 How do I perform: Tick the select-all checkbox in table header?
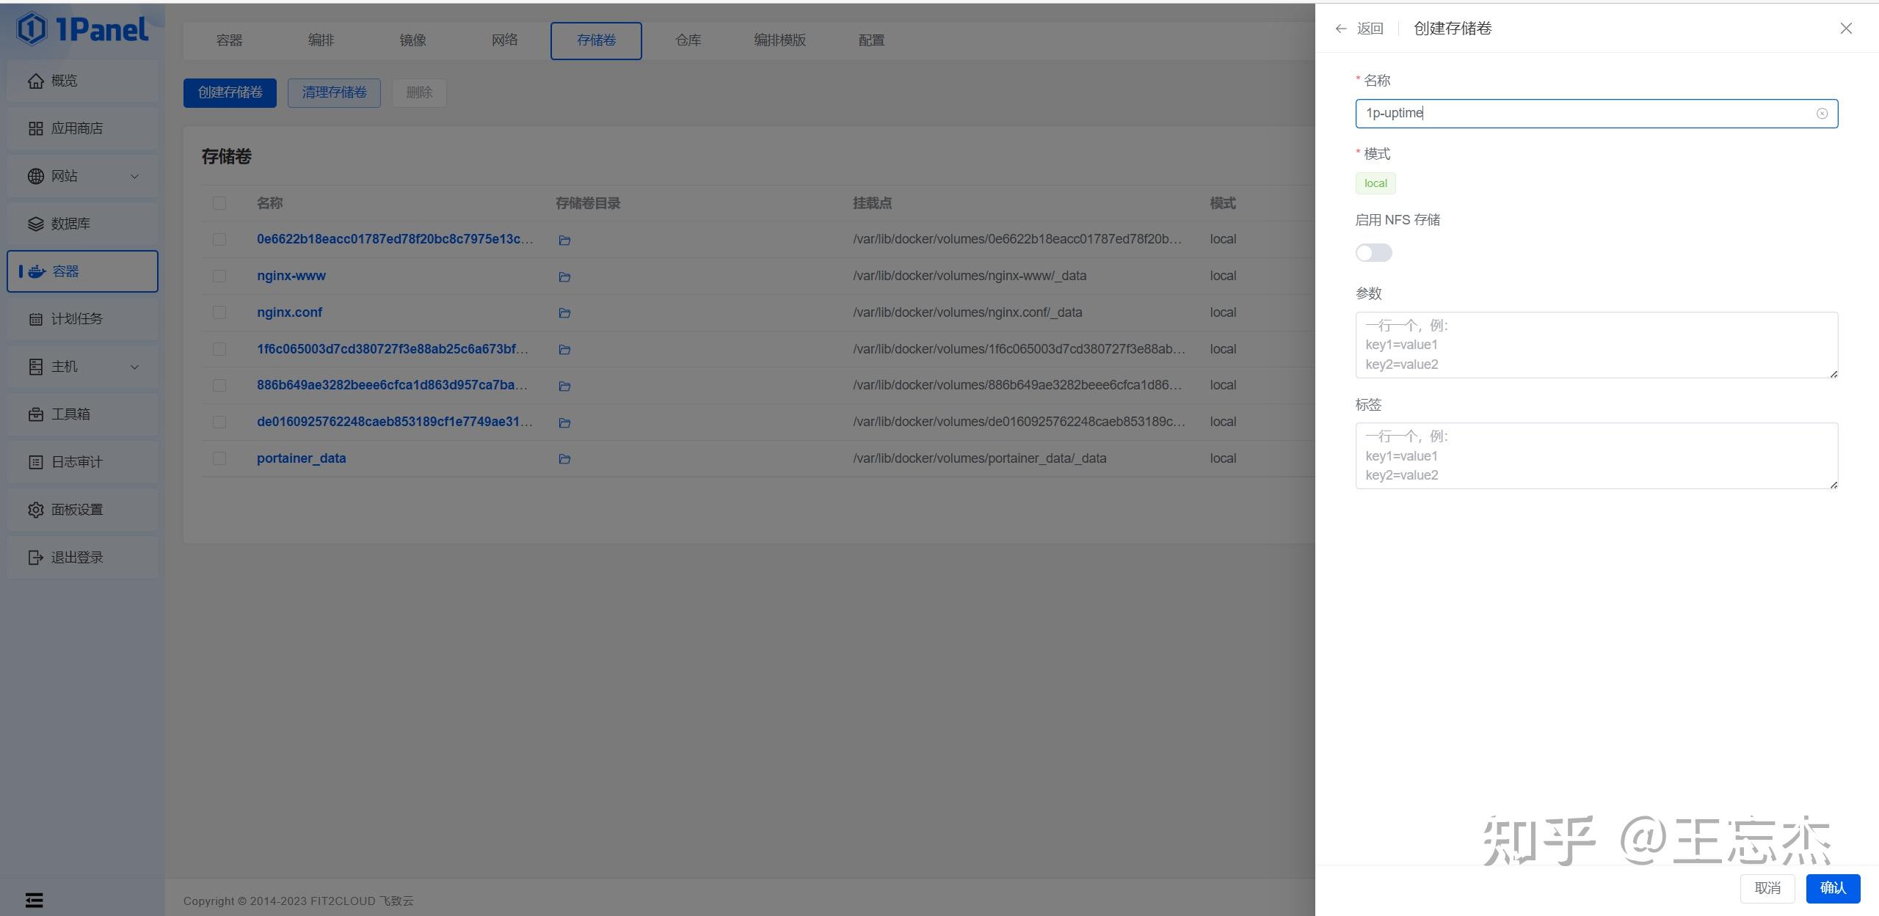point(219,203)
